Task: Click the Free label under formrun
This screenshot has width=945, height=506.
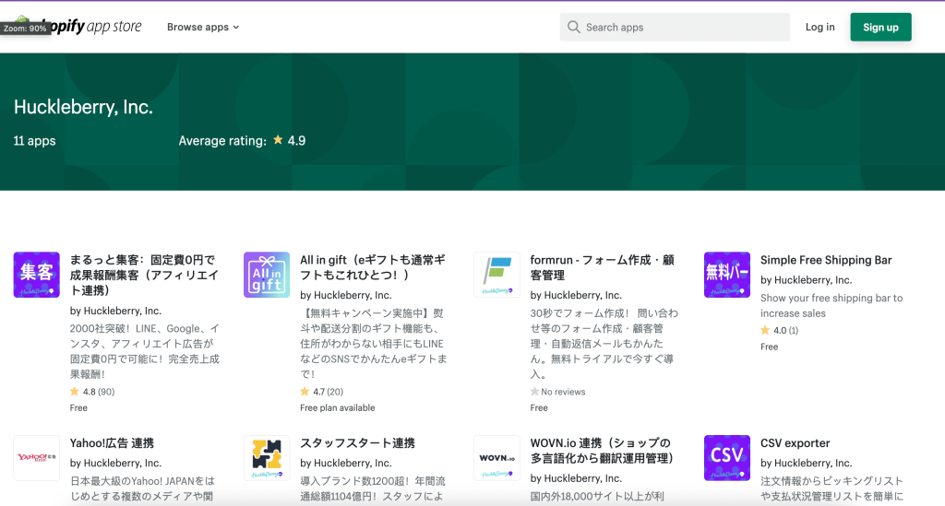Action: (539, 408)
